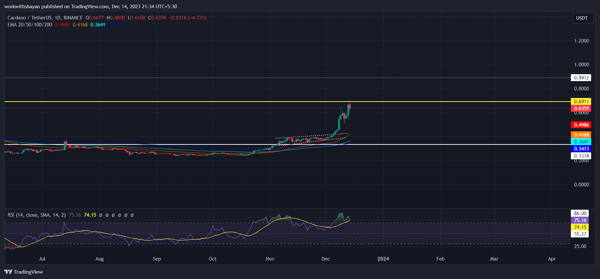Click the 0.8000 price scale tick
600x279 pixels.
pos(582,89)
